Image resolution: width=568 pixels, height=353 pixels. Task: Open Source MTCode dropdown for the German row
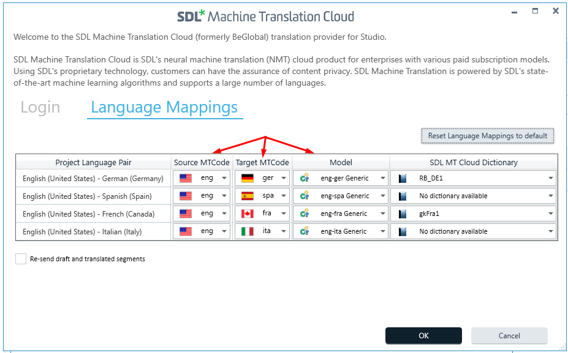tap(224, 178)
